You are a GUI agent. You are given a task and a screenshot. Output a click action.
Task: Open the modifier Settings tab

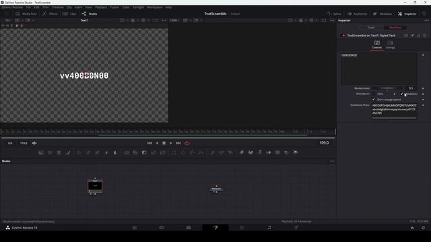(x=390, y=45)
